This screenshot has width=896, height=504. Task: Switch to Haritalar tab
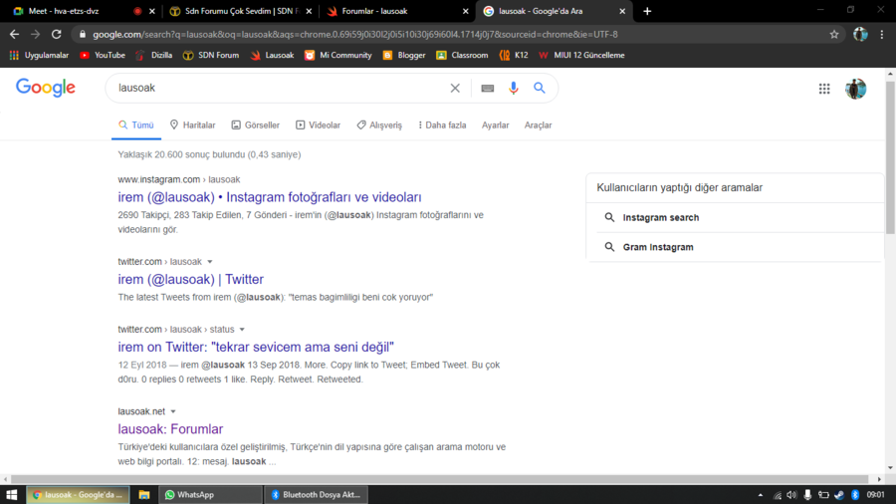[x=192, y=126]
